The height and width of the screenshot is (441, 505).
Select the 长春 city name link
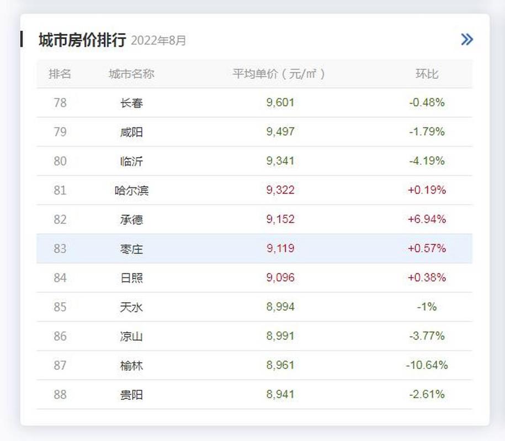[132, 103]
